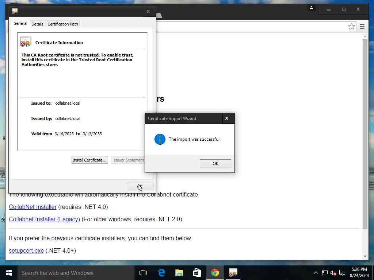Viewport: 374px width, 280px height.
Task: Open Task View from the taskbar
Action: [143, 273]
